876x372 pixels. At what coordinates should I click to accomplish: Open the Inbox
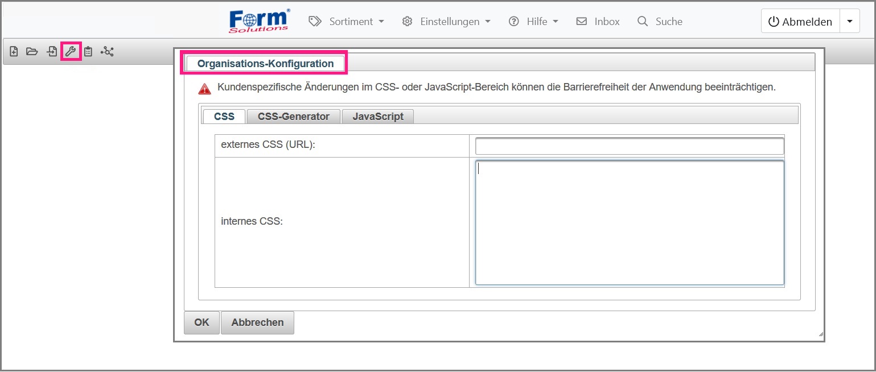tap(598, 22)
